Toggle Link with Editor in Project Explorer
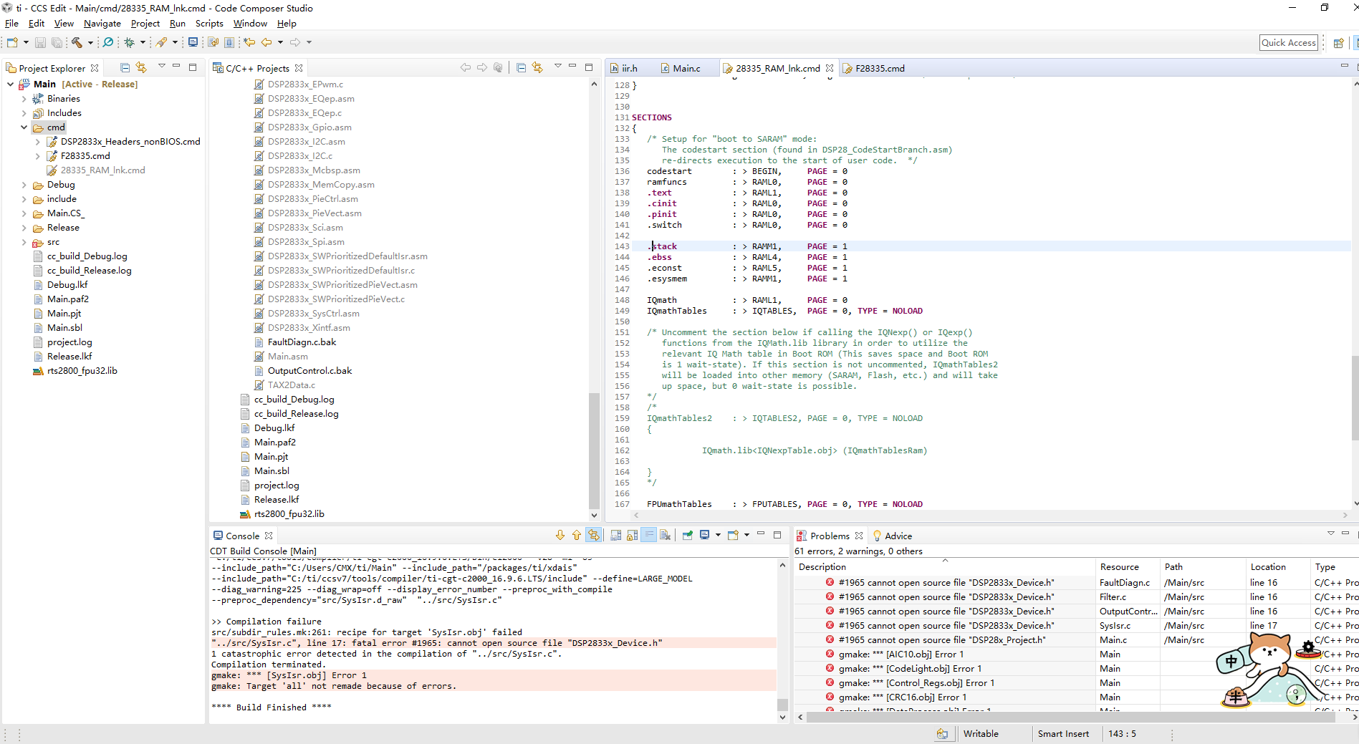1359x744 pixels. (141, 68)
